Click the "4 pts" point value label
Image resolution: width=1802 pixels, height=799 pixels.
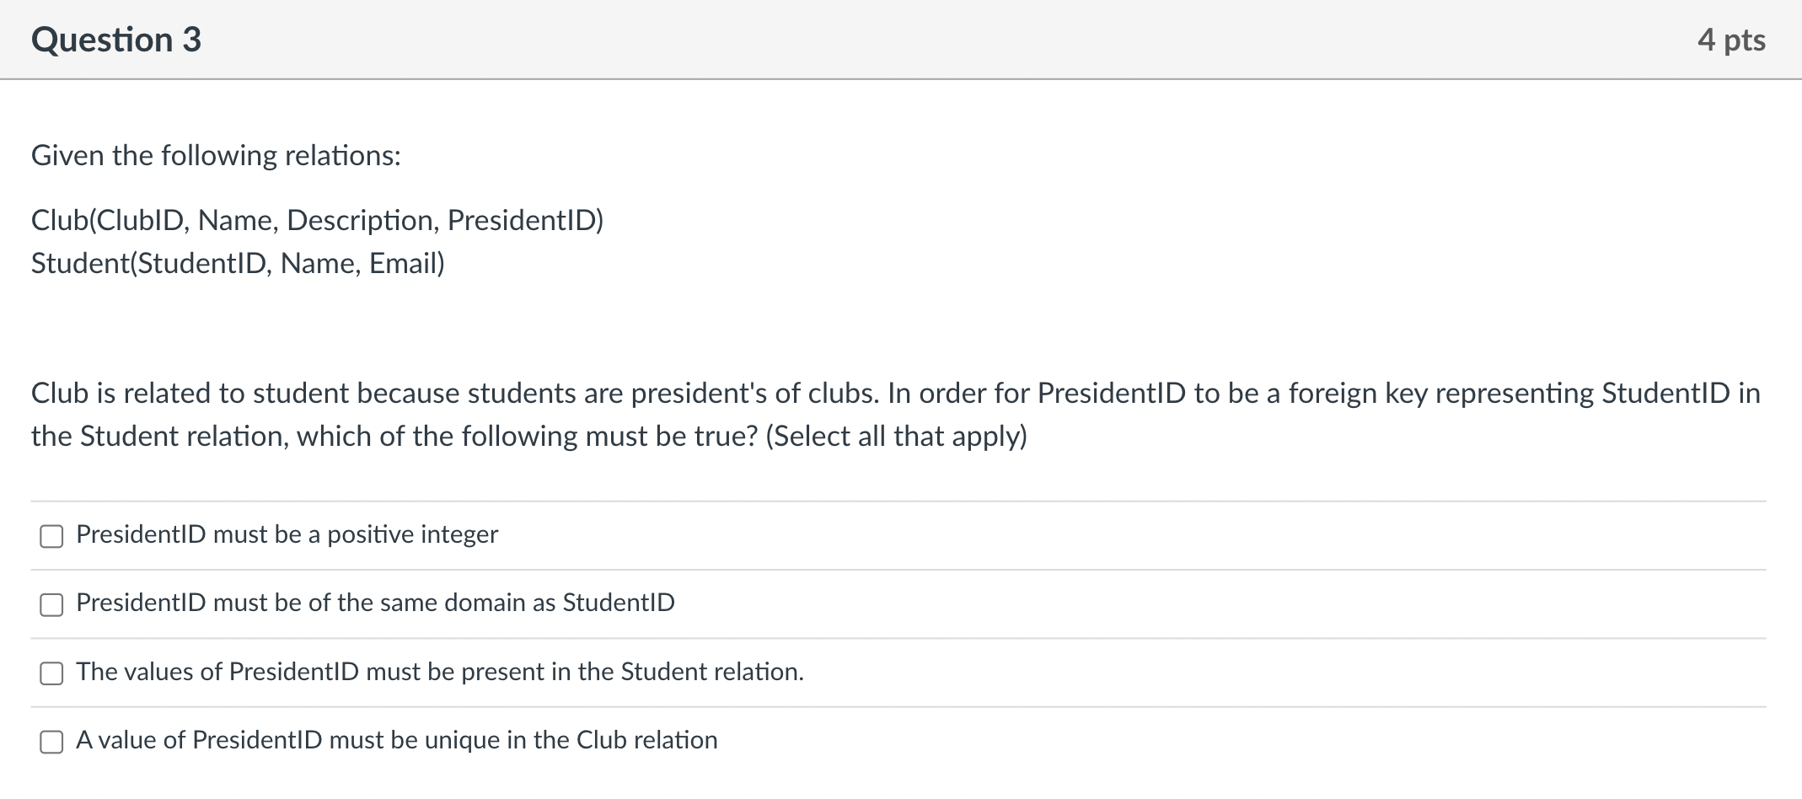click(x=1731, y=40)
